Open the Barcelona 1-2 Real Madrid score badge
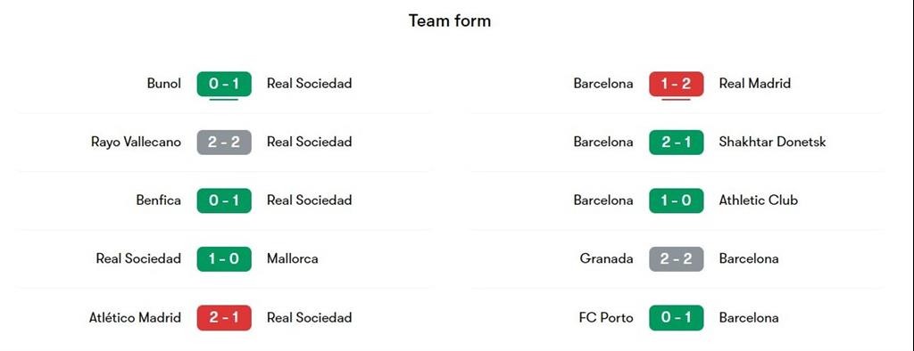Image resolution: width=914 pixels, height=351 pixels. [677, 84]
